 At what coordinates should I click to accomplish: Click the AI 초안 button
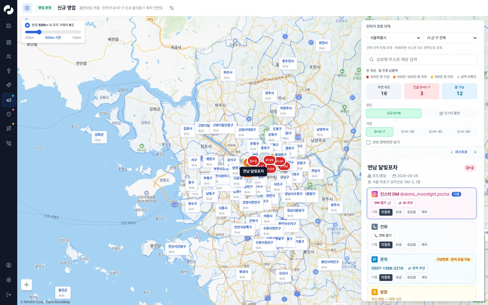[x=405, y=203]
